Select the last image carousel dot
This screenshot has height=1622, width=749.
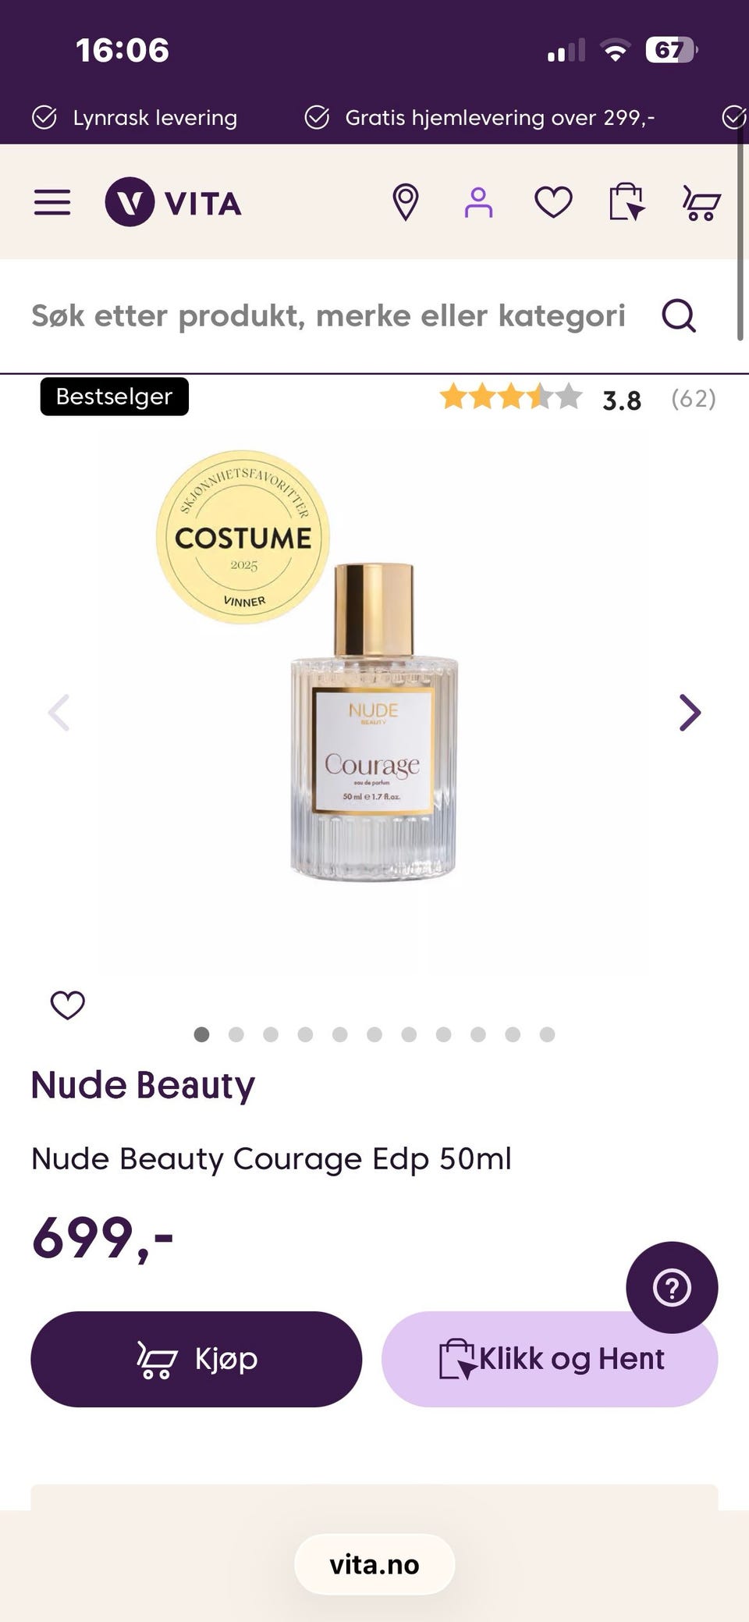(548, 1034)
